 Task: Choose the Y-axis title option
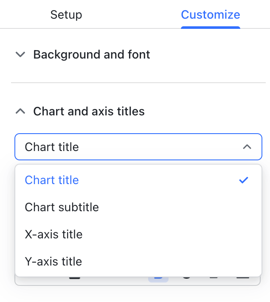click(53, 262)
